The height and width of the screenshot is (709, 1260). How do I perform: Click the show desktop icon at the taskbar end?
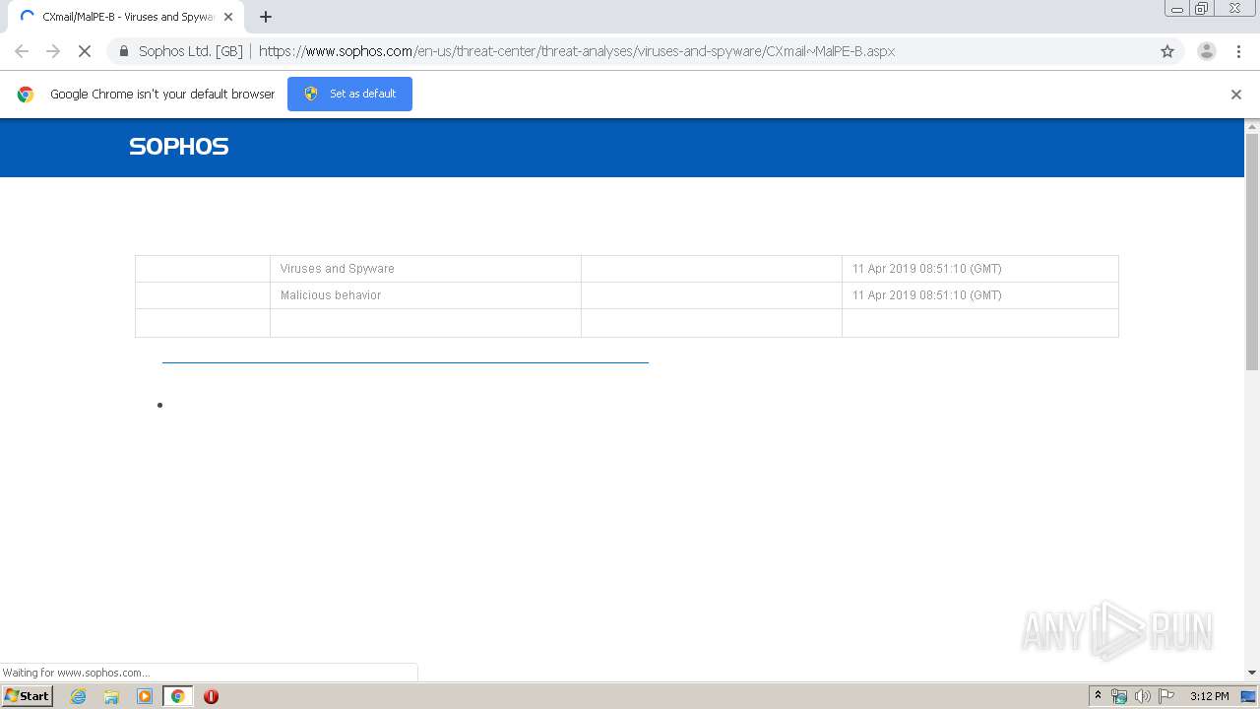[x=1249, y=696]
